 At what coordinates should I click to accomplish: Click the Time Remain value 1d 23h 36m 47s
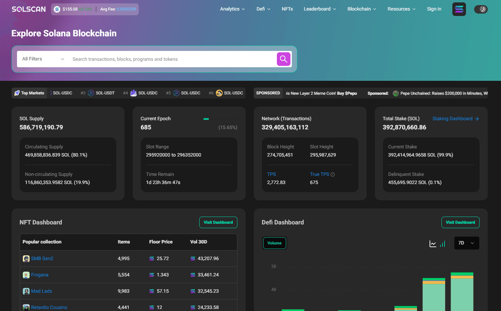pyautogui.click(x=163, y=182)
